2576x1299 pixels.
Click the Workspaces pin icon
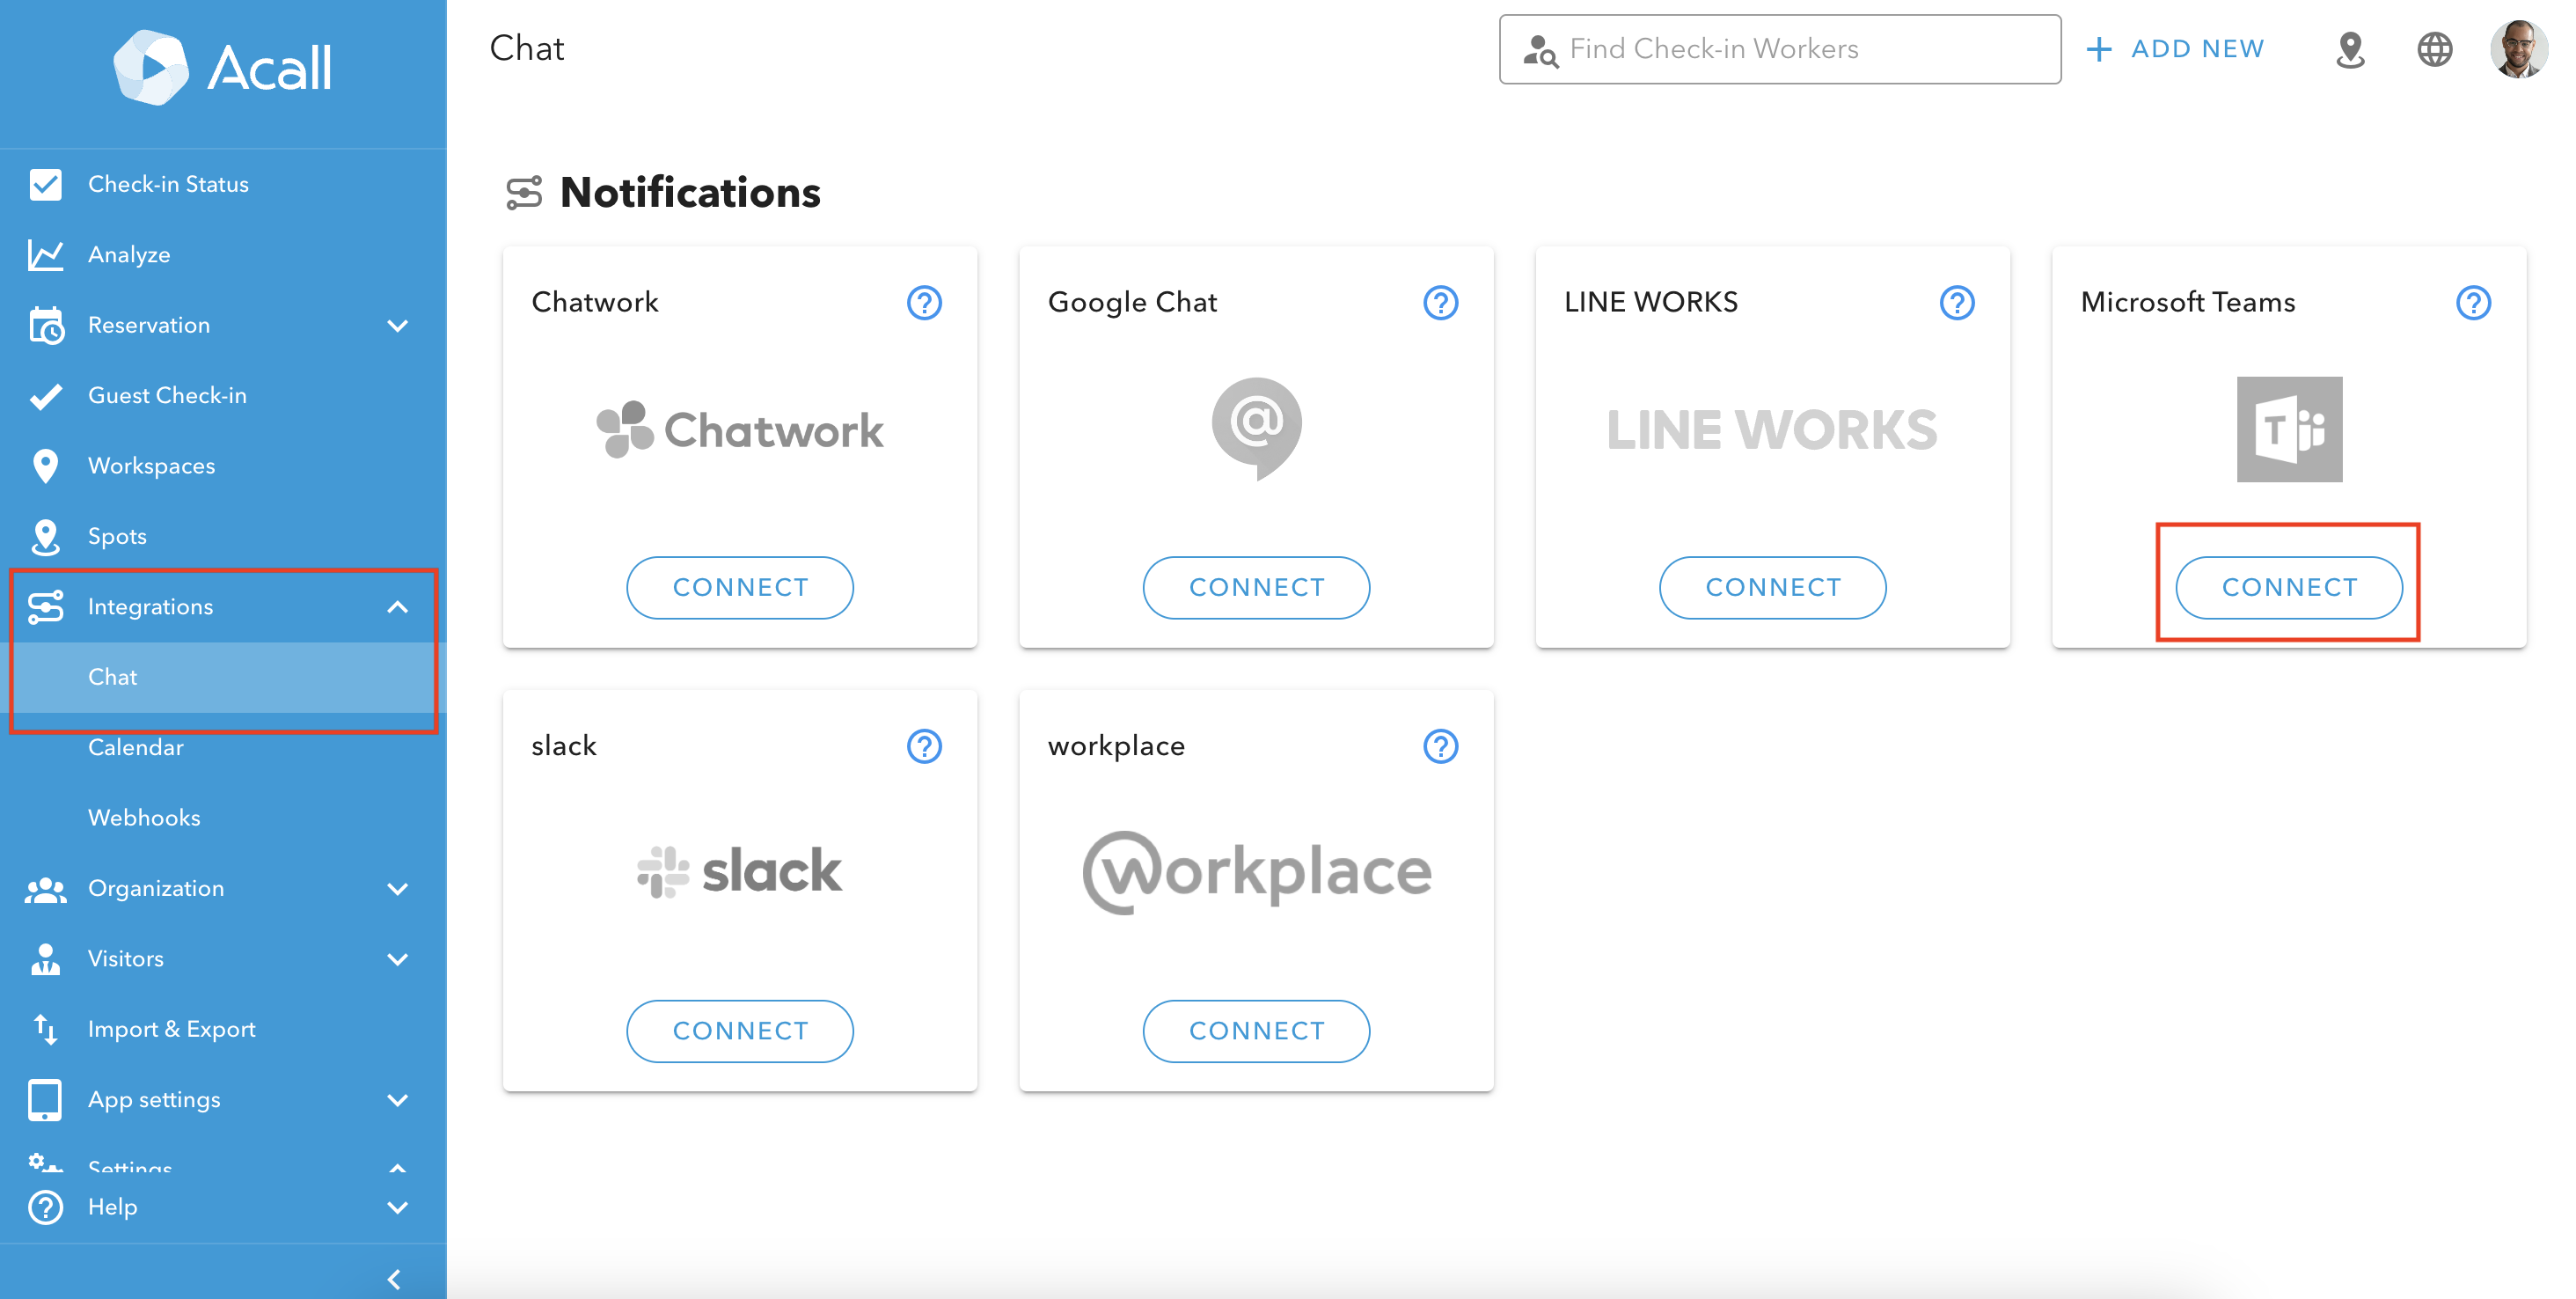point(45,466)
